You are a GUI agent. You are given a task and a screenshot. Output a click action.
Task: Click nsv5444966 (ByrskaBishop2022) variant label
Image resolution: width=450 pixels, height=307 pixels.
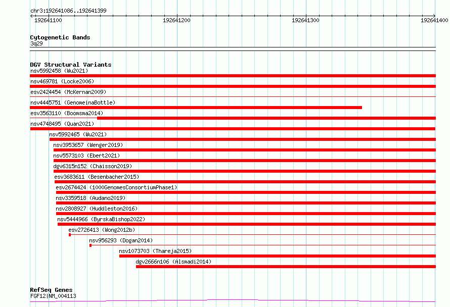coord(101,219)
